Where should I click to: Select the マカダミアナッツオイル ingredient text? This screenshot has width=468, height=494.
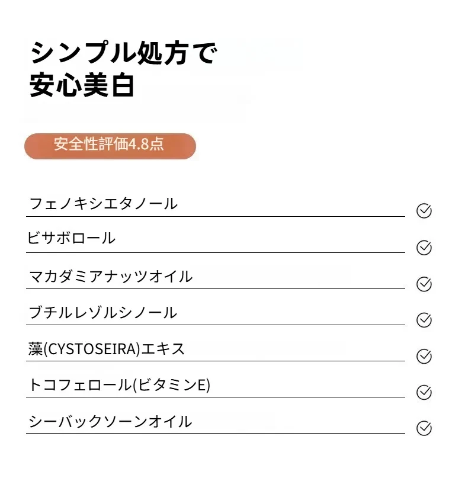[111, 276]
